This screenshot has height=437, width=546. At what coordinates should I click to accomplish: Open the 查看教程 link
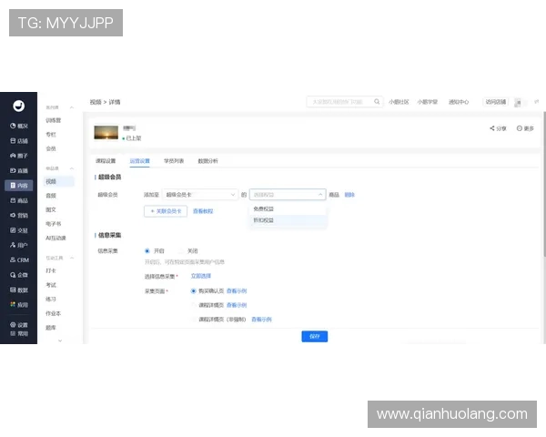(x=203, y=211)
